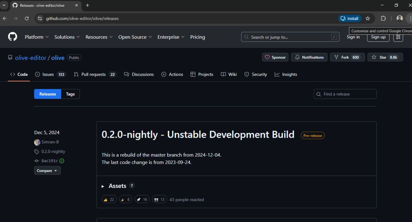Open a new browser tab with plus icon
The height and width of the screenshot is (222, 412).
[x=88, y=5]
